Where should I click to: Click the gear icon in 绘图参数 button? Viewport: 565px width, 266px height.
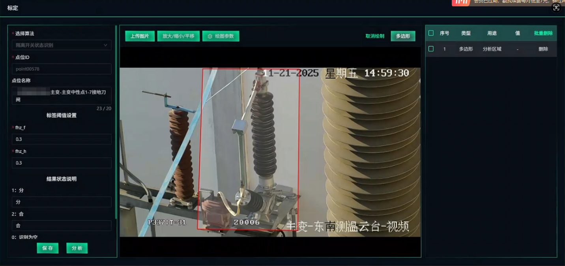click(x=210, y=36)
